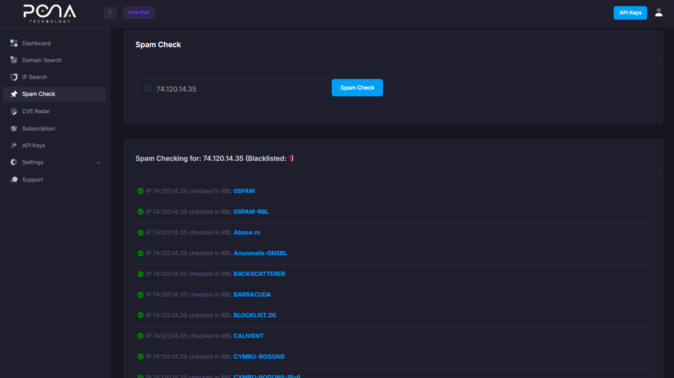The height and width of the screenshot is (378, 674).
Task: Click the magnifier icon in the search field
Action: tap(148, 89)
